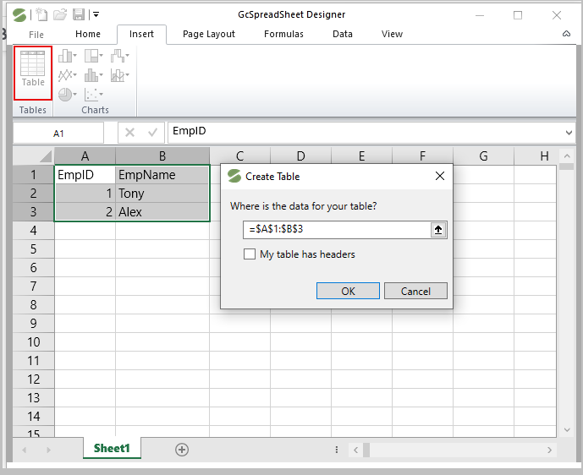Open the Page Layout tab
The height and width of the screenshot is (475, 583).
(x=209, y=34)
